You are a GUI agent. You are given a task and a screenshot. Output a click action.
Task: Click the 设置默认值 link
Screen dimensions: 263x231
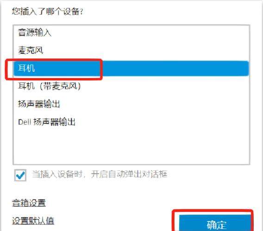click(33, 221)
